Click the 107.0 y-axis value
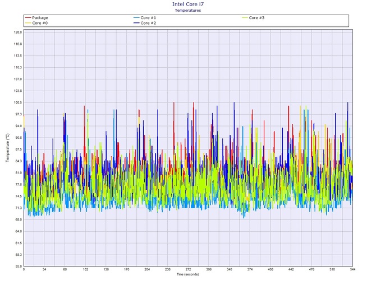Viewport: 376px width, 281px height. pos(18,79)
